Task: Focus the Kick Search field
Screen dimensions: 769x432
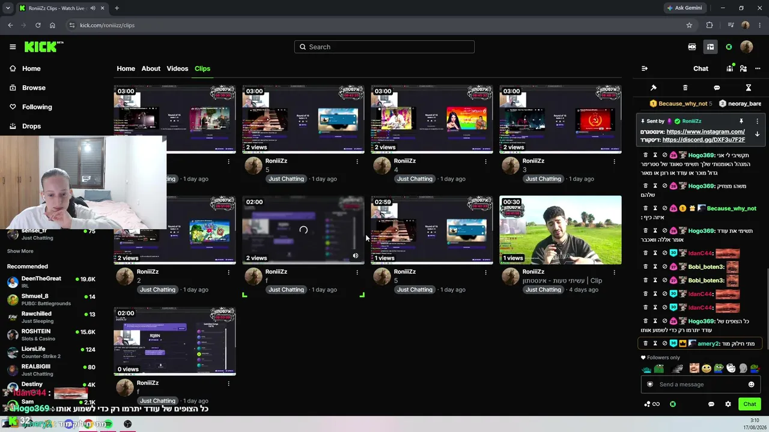Action: [x=384, y=47]
